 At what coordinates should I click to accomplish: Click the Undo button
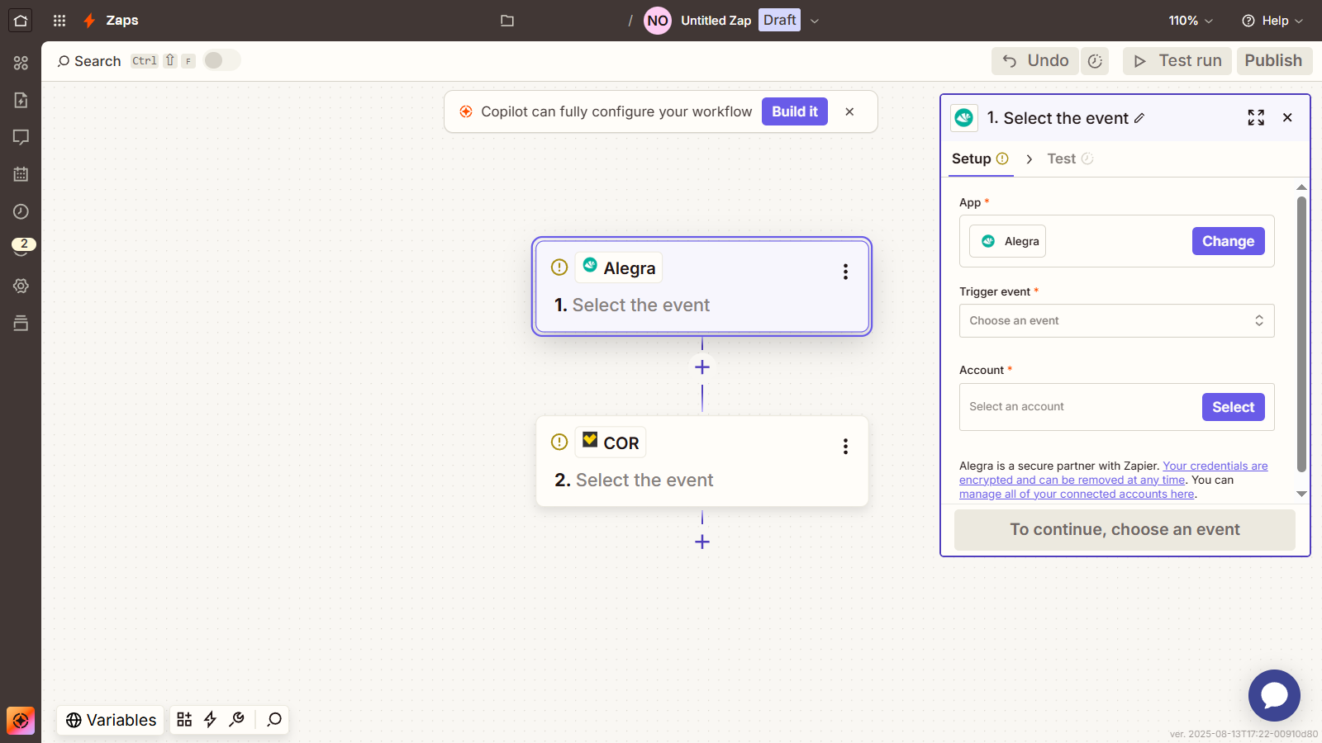pos(1035,61)
